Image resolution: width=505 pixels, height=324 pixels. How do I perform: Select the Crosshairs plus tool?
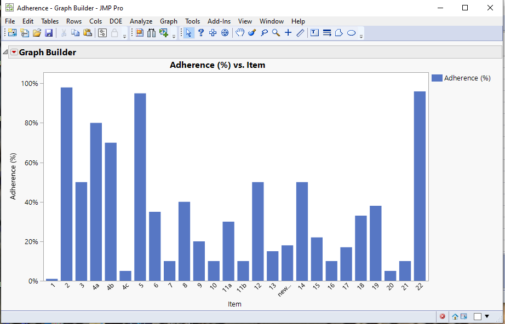(288, 33)
